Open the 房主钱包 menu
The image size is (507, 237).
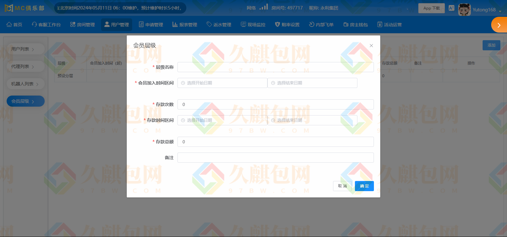pos(356,25)
